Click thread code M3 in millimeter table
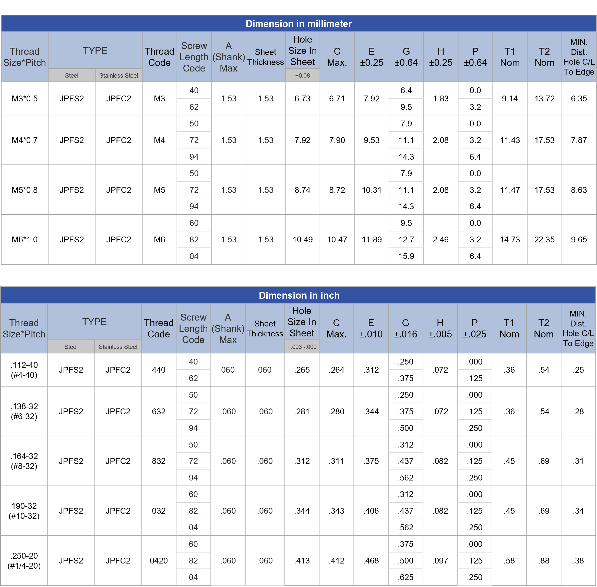 (159, 99)
